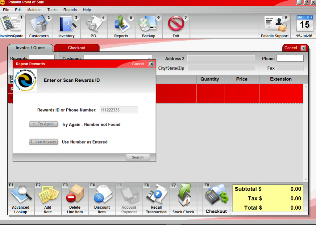The width and height of the screenshot is (316, 225).
Task: Click the line items scroll up arrow
Action: 306,87
